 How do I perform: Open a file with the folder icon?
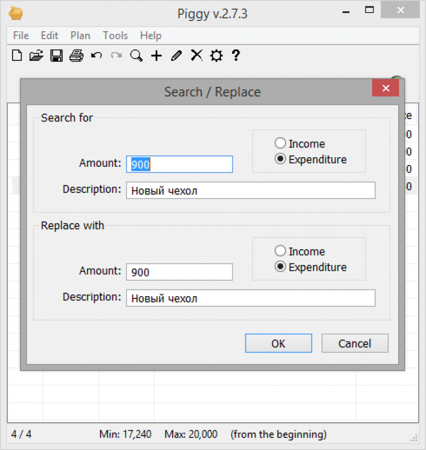click(36, 56)
